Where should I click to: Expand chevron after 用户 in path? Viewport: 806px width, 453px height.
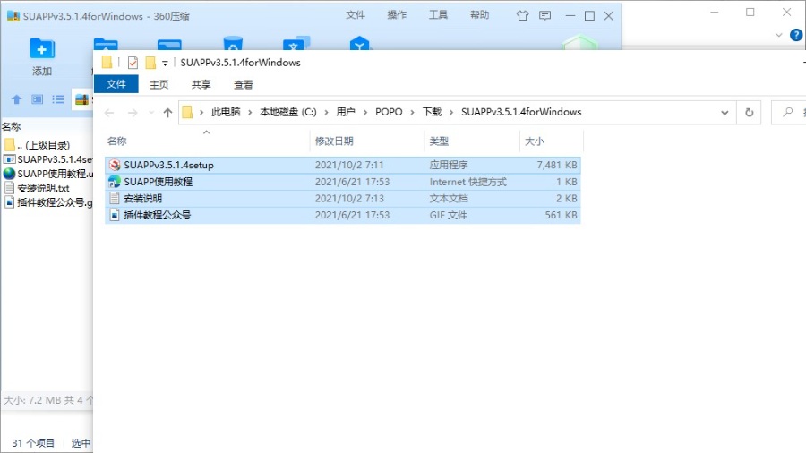point(365,112)
